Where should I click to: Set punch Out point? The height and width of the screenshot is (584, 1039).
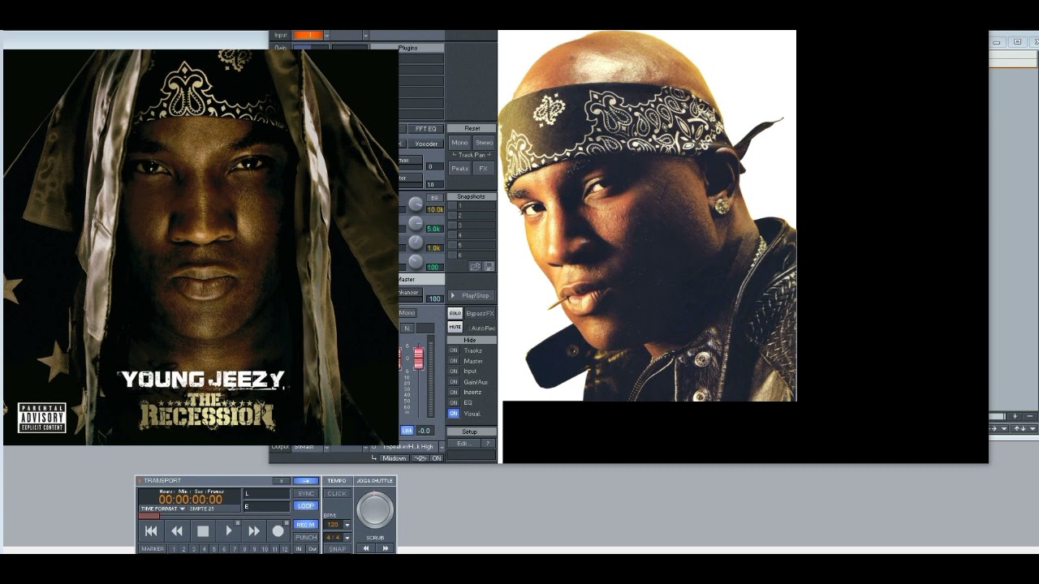coord(313,549)
